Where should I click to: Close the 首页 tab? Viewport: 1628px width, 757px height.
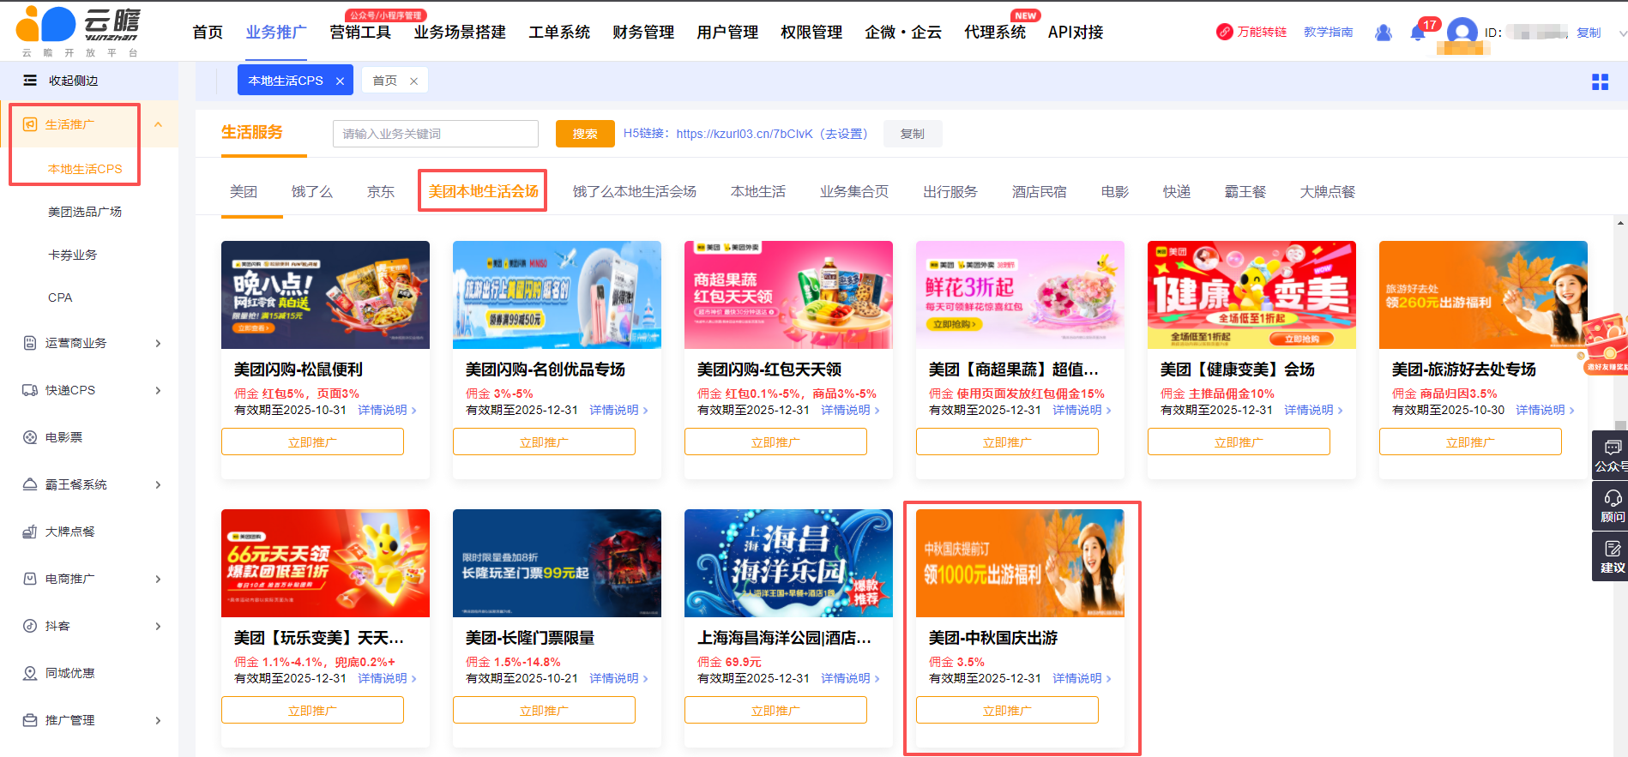pos(413,81)
